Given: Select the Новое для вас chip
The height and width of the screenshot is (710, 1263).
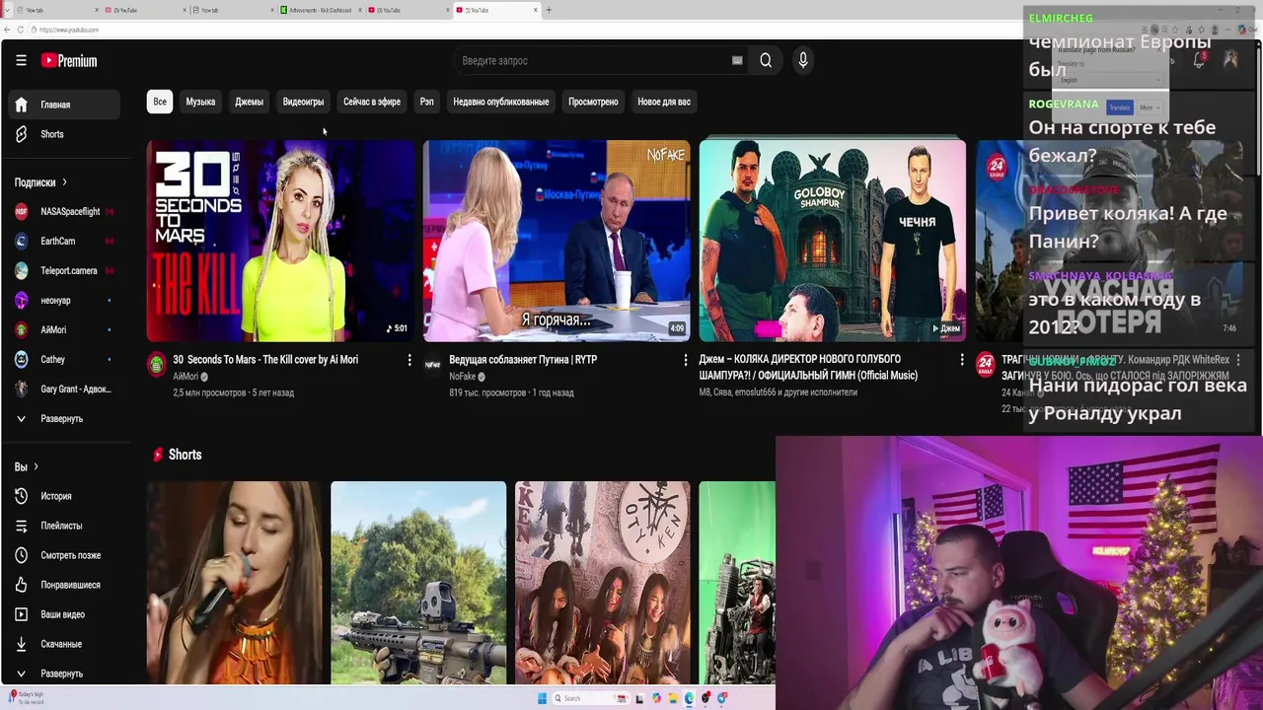Looking at the screenshot, I should point(664,102).
